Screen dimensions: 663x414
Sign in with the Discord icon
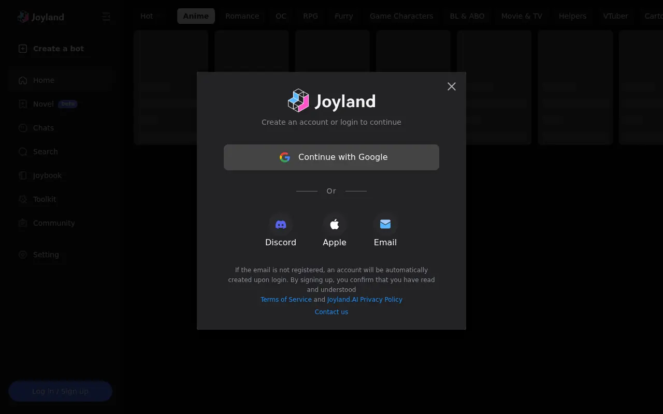pyautogui.click(x=281, y=224)
